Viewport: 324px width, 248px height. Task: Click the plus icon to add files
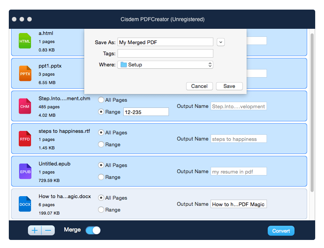point(34,230)
